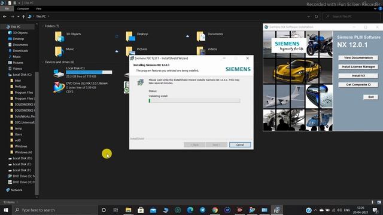Viewport: 383px width, 215px height.
Task: Select Intel folder in navigation pane
Action: click(16, 81)
